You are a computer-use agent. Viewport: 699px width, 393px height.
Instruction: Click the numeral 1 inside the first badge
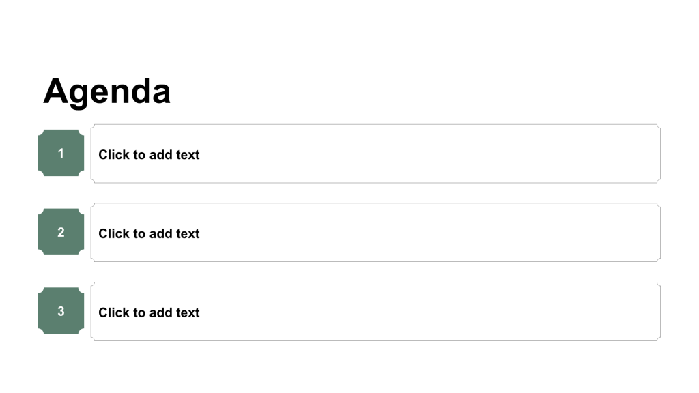click(x=61, y=154)
